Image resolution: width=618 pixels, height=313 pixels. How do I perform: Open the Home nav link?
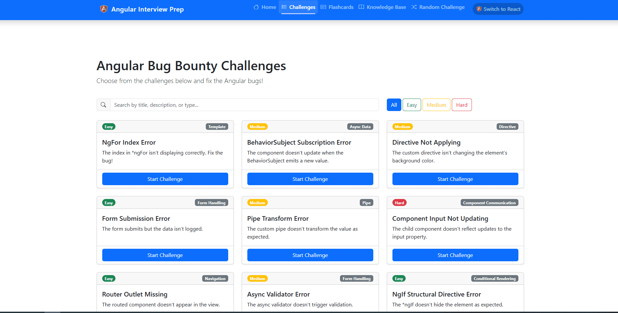tap(265, 7)
